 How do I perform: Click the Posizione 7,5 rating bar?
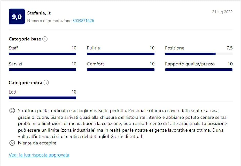tap(199, 54)
